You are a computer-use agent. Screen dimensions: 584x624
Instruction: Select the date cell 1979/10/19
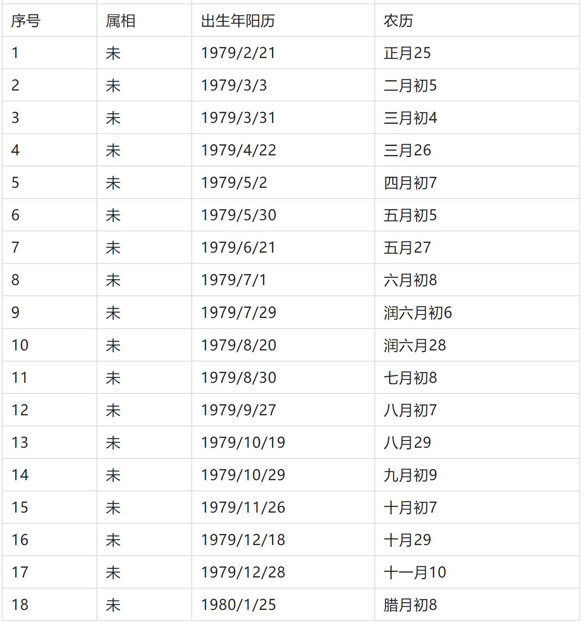click(x=283, y=442)
